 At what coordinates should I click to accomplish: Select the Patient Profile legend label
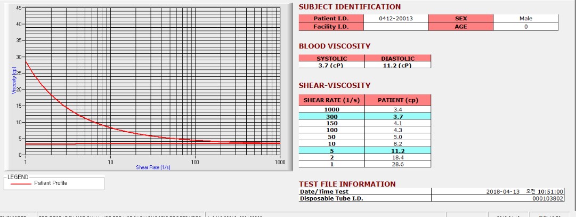pyautogui.click(x=51, y=183)
